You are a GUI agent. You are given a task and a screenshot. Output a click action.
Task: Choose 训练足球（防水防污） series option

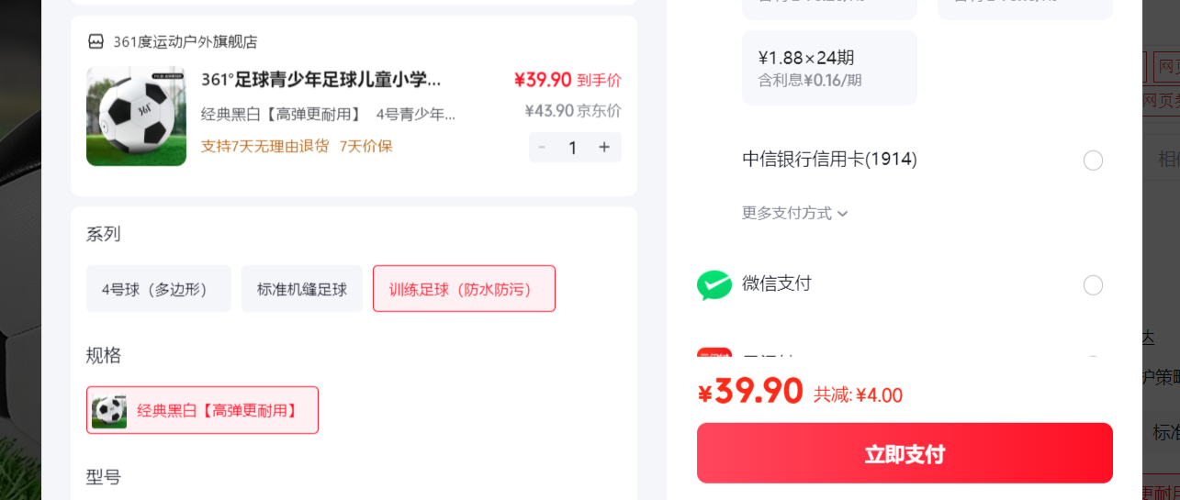[x=464, y=289]
